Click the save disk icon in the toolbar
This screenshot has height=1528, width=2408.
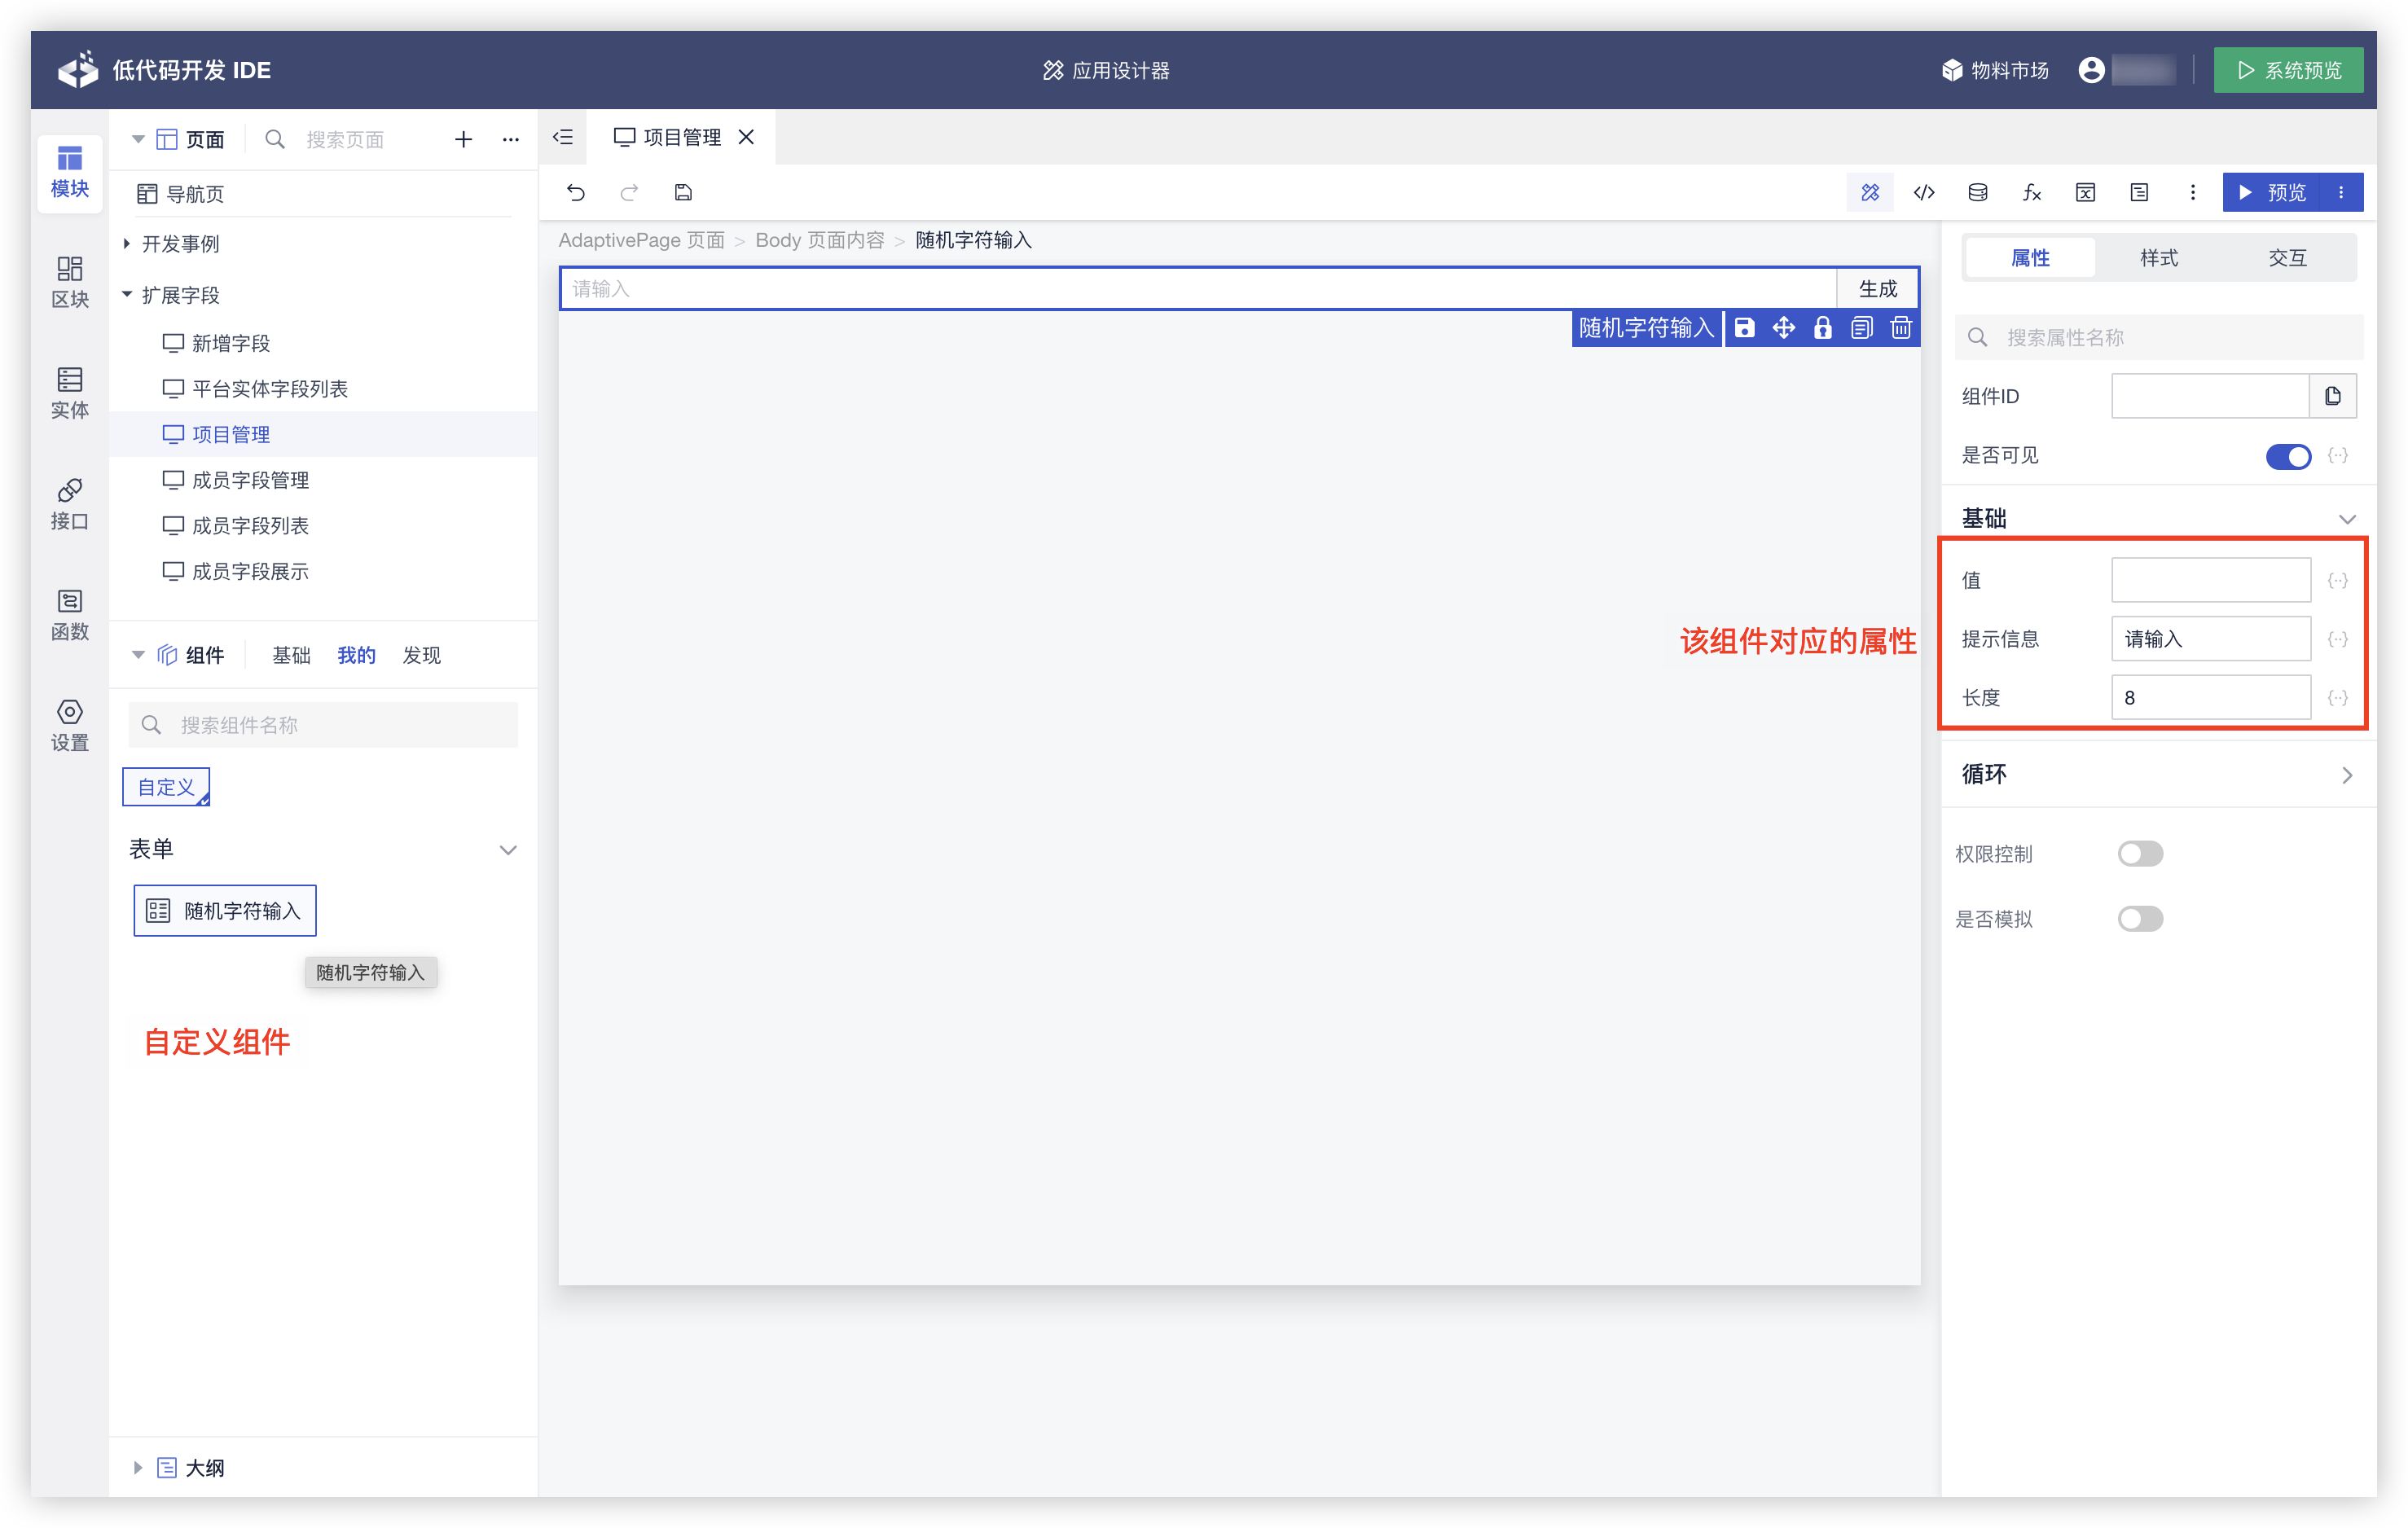[x=683, y=192]
